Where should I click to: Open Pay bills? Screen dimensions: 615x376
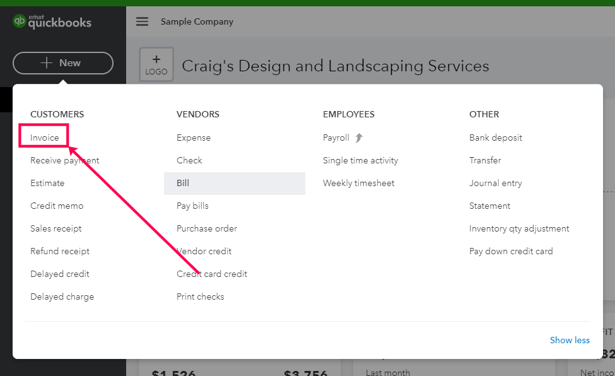point(192,206)
